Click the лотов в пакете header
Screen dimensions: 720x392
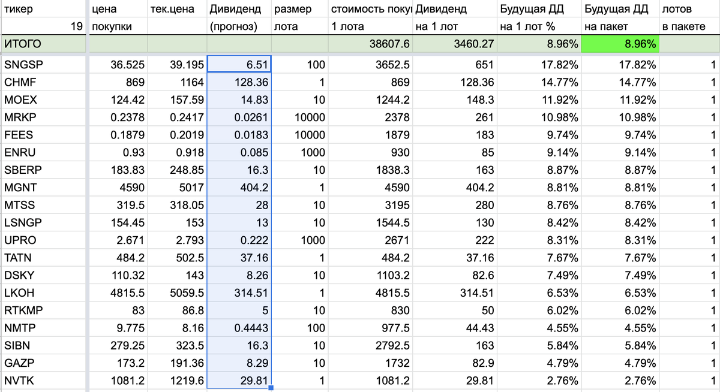click(689, 18)
